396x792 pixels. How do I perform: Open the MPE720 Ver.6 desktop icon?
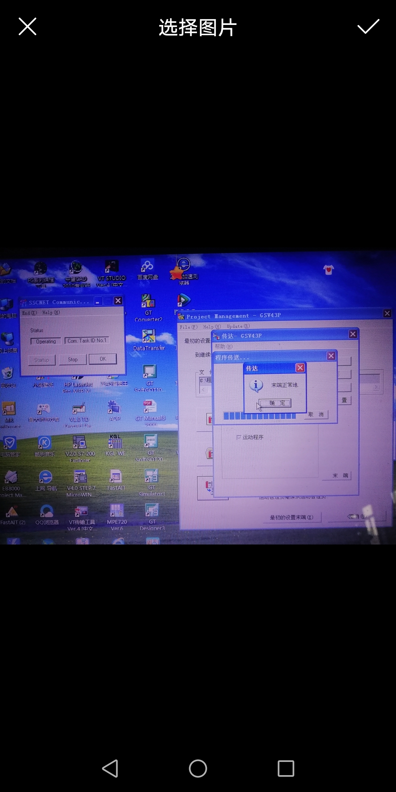[117, 511]
